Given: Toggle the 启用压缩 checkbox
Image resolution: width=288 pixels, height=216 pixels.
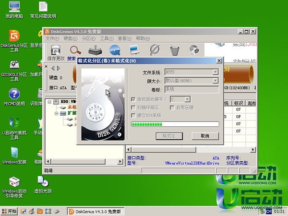Looking at the screenshot, I should (x=172, y=108).
